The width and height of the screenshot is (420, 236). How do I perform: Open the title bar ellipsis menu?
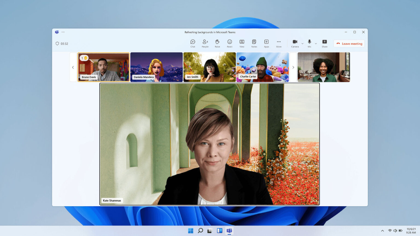pos(63,32)
